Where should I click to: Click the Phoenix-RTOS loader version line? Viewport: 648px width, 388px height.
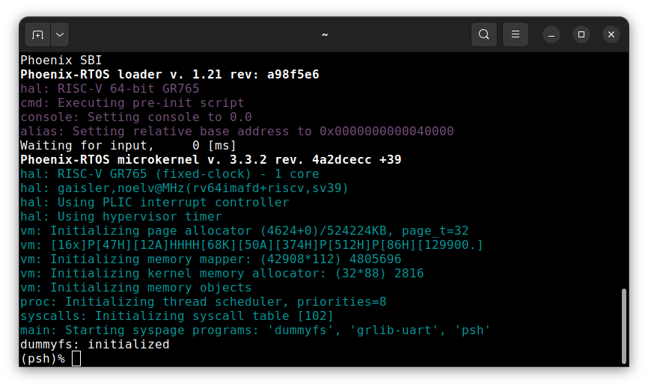click(170, 74)
